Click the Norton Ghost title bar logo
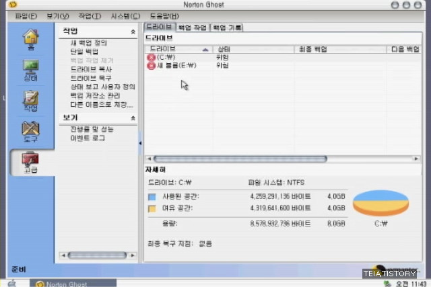The image size is (431, 287). click(x=13, y=4)
